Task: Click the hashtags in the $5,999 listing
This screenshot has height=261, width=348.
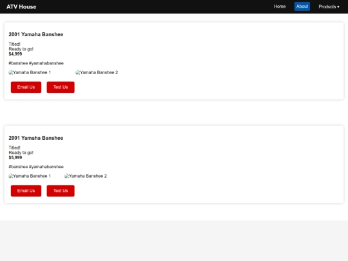Action: [36, 167]
